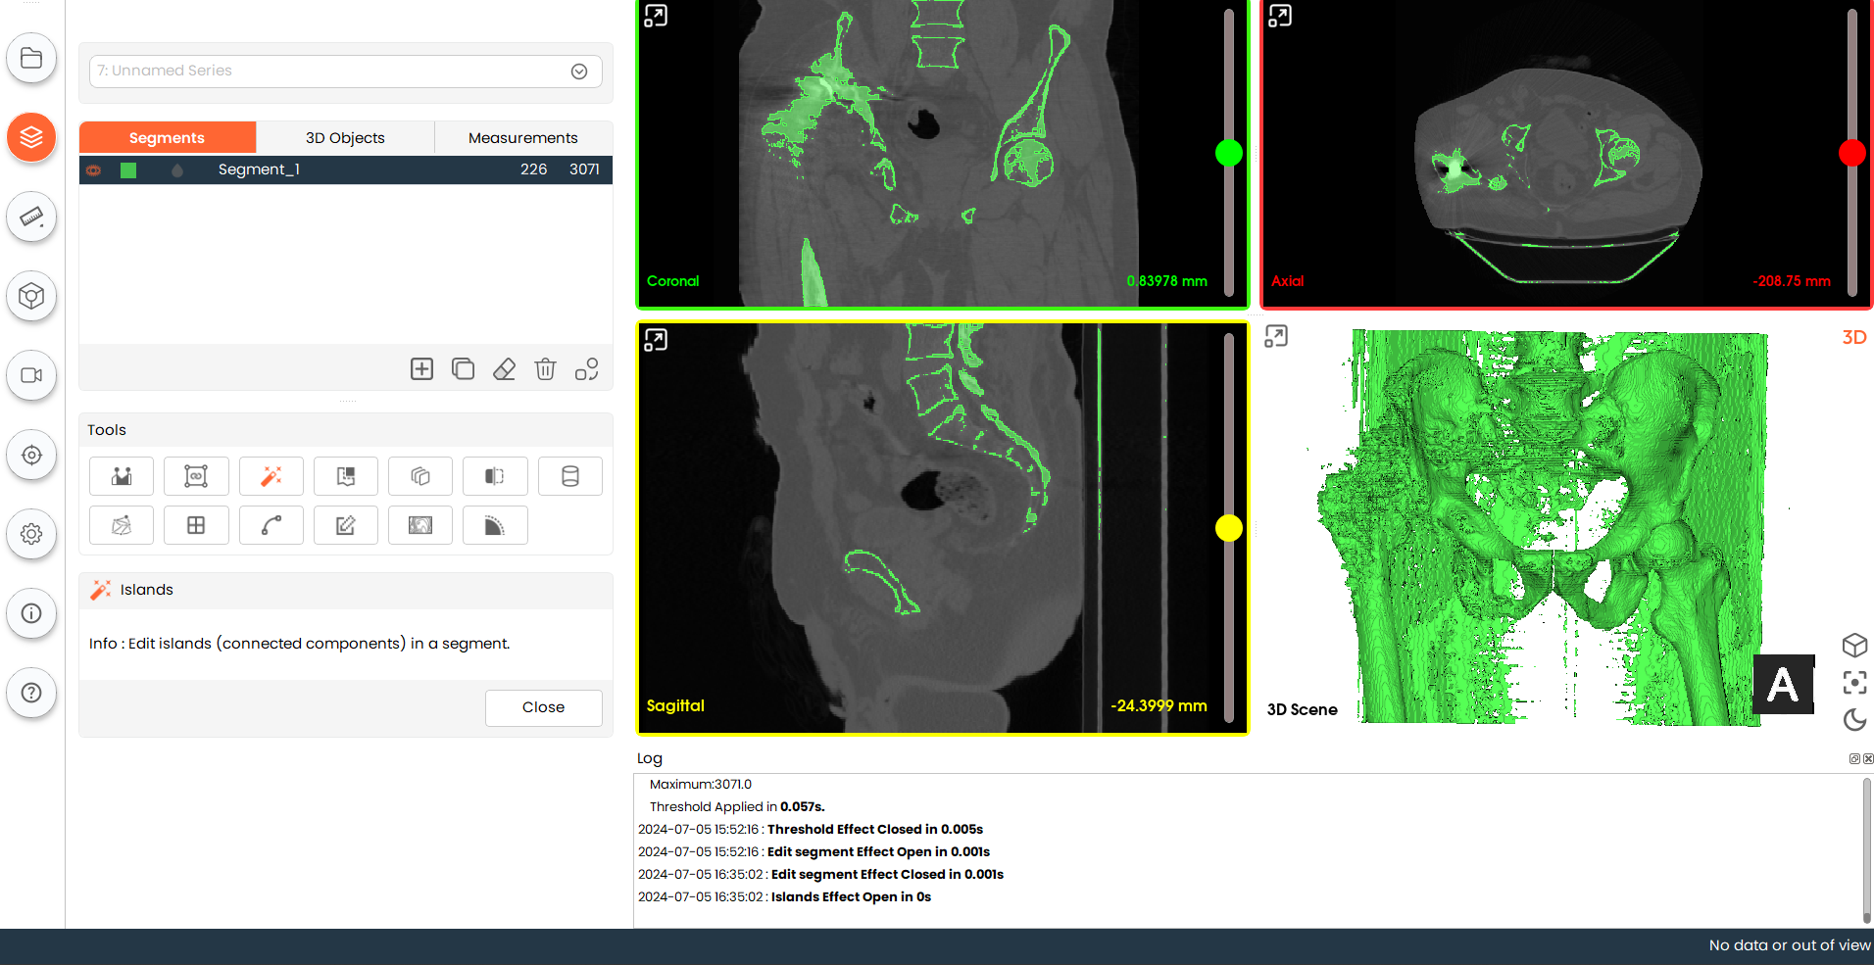Toggle Segment_1 visibility eye icon
The height and width of the screenshot is (965, 1874).
pos(94,170)
